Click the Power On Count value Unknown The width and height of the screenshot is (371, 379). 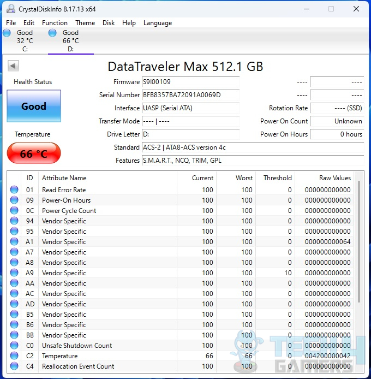337,121
